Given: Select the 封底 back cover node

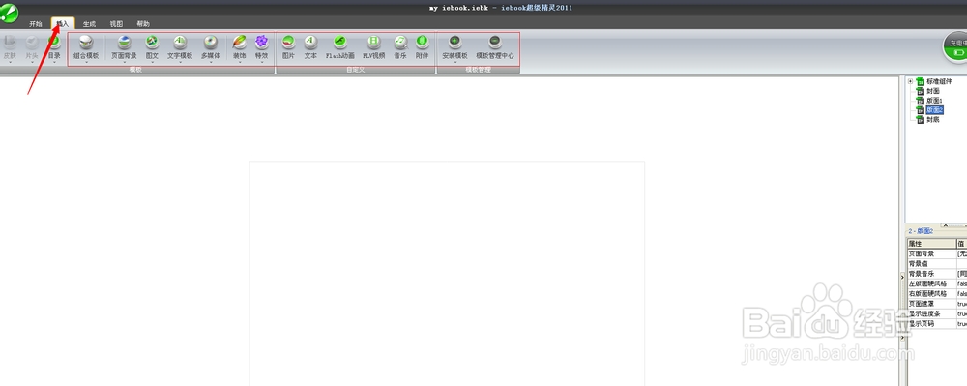Looking at the screenshot, I should click(x=932, y=120).
